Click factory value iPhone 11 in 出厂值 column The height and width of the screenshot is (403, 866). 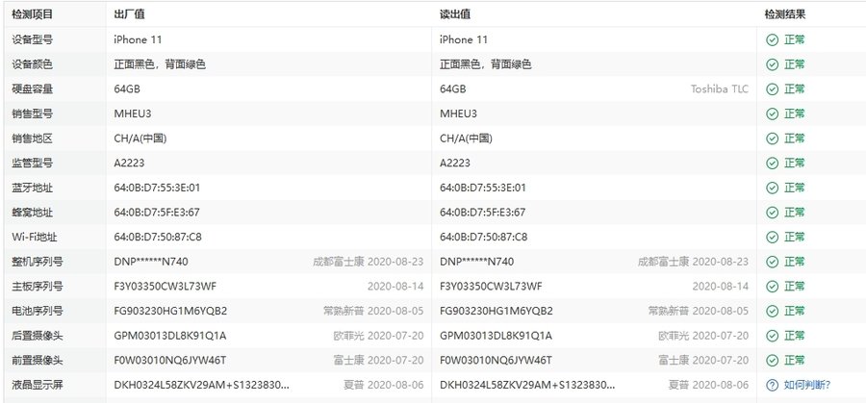coord(138,39)
